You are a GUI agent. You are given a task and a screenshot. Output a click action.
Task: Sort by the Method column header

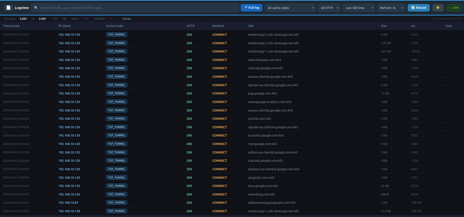[x=218, y=26]
